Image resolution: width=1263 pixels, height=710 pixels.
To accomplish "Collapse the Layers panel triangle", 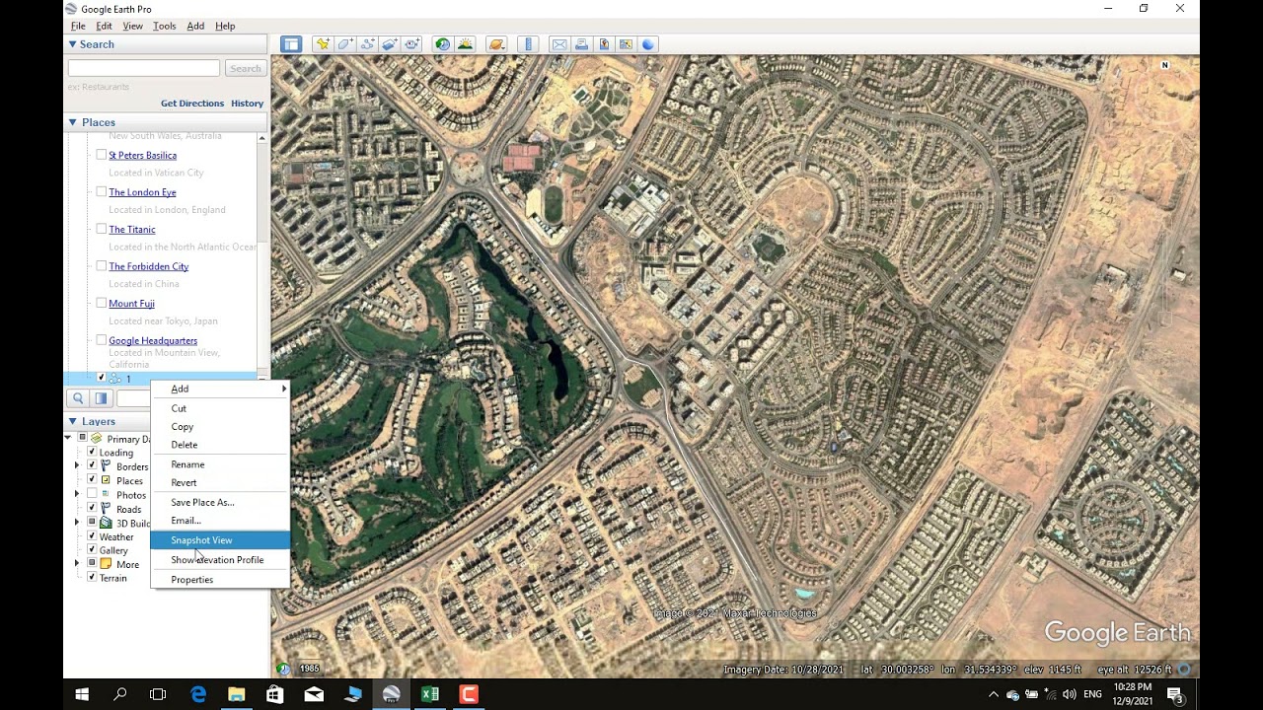I will tap(72, 421).
